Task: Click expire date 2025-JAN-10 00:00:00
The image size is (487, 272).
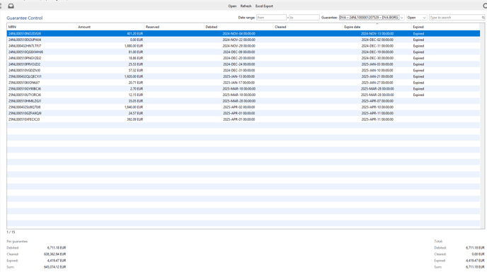Action: pyautogui.click(x=377, y=71)
